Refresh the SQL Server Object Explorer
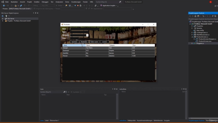The image size is (218, 123). tap(2, 16)
